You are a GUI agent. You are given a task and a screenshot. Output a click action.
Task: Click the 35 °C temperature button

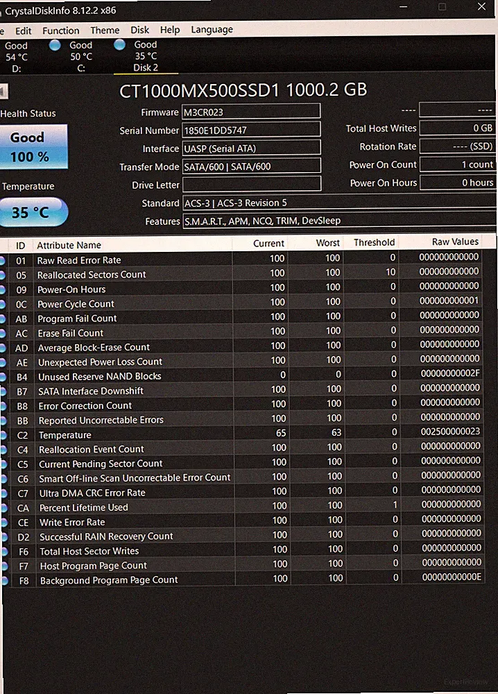34,212
